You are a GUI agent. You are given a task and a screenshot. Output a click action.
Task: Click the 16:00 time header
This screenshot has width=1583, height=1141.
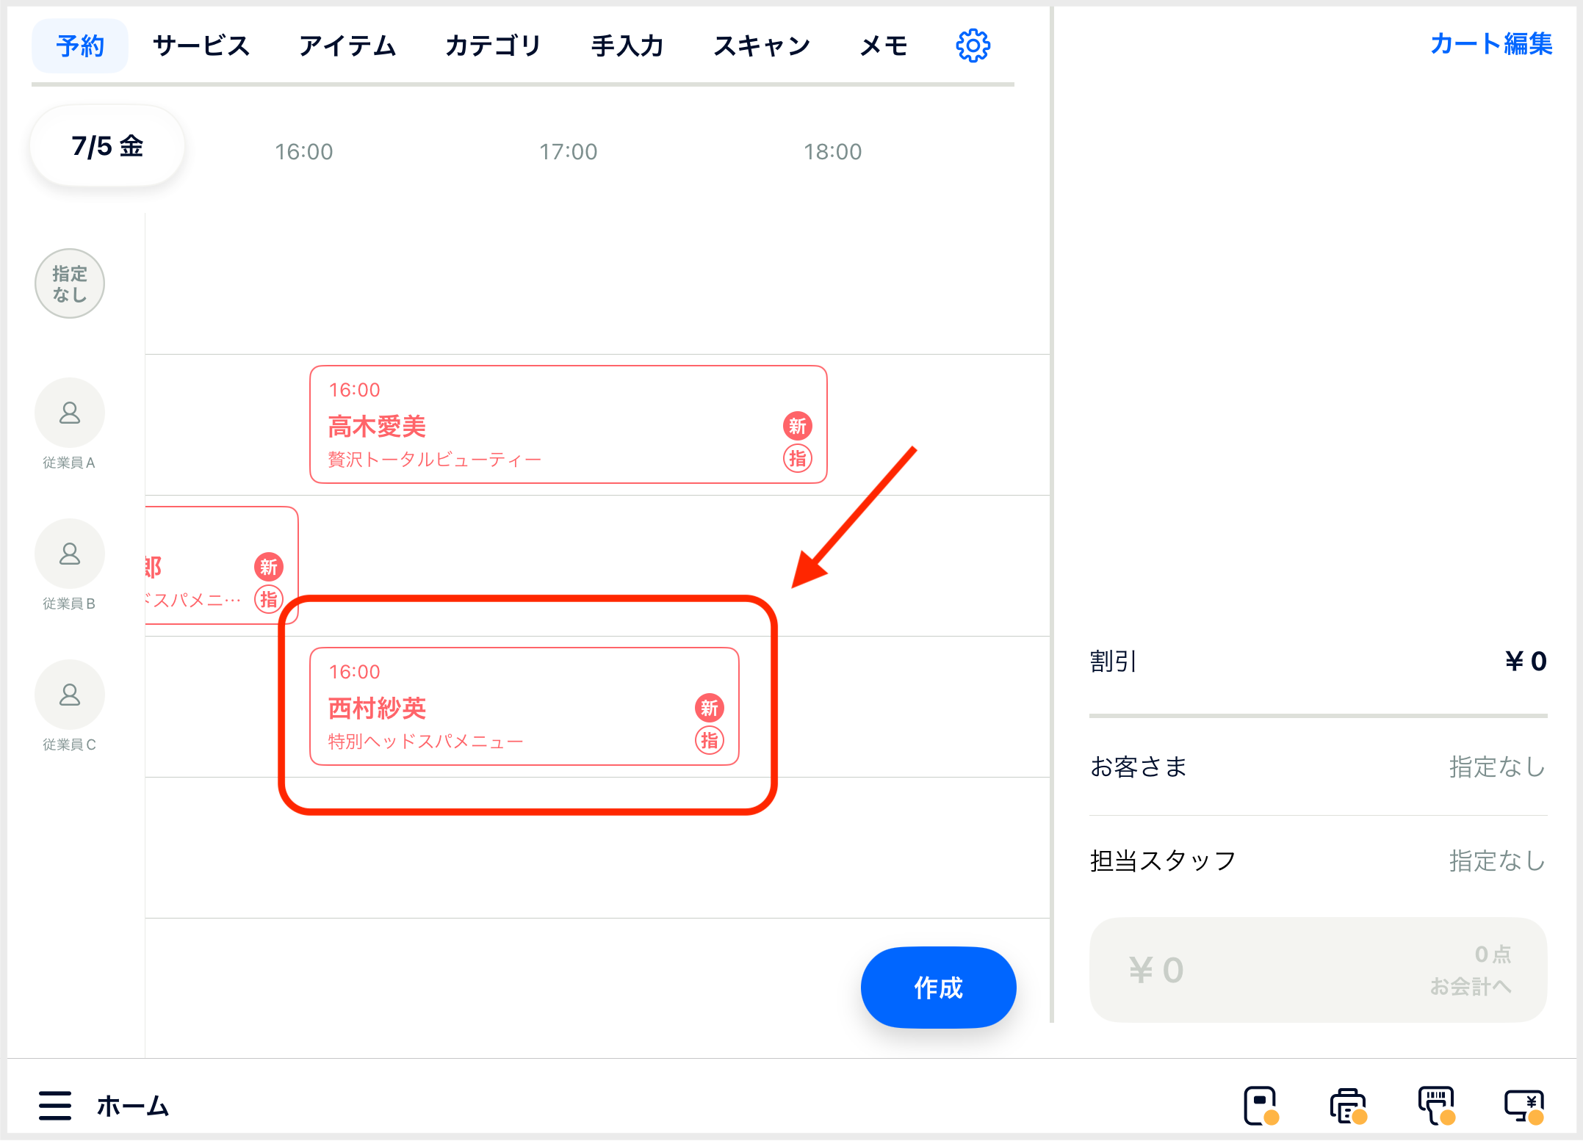(303, 152)
